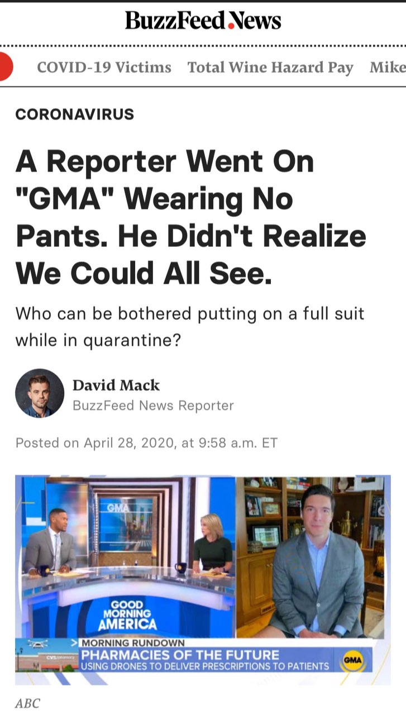Open the Total Wine Hazard Pay topic

pos(270,68)
